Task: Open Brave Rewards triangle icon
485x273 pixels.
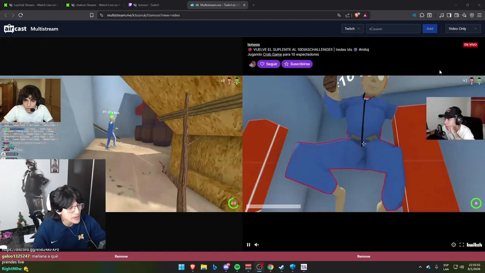Action: pyautogui.click(x=365, y=15)
